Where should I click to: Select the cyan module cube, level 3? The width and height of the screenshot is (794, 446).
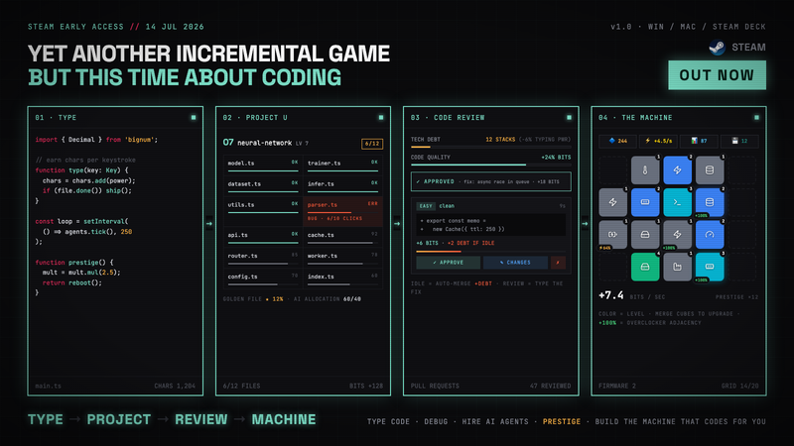tap(710, 267)
